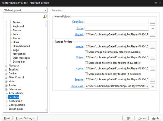Browse for OpenBox folder with ellipsis button
The image size is (163, 121).
pyautogui.click(x=152, y=21)
